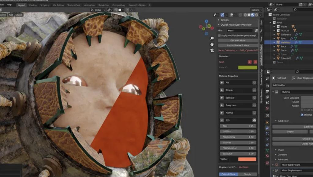The width and height of the screenshot is (313, 177).
Task: Click the Mix name field showing Head
Action: [240, 31]
